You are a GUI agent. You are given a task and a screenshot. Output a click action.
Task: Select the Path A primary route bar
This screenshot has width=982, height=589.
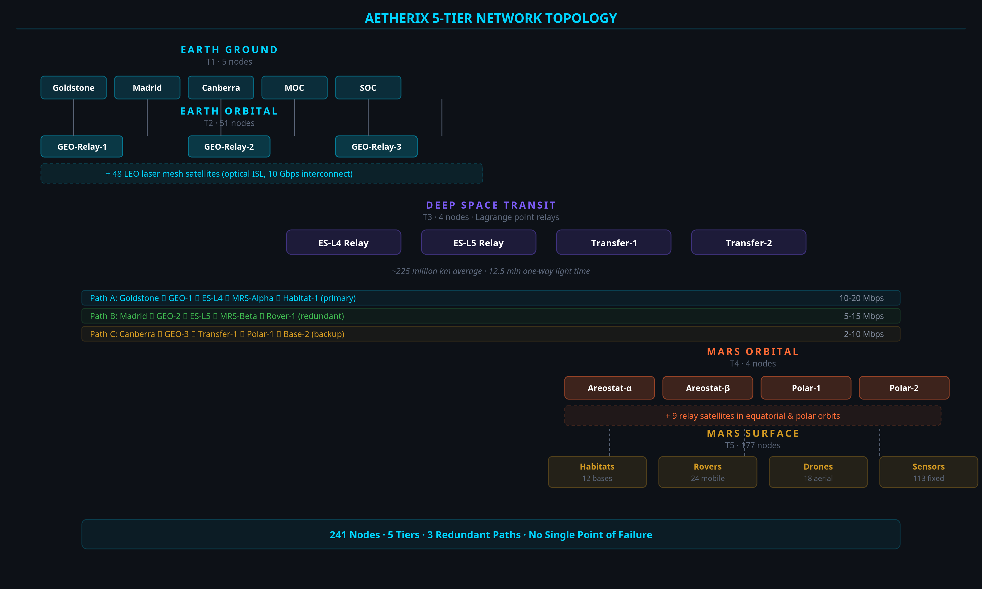click(491, 298)
